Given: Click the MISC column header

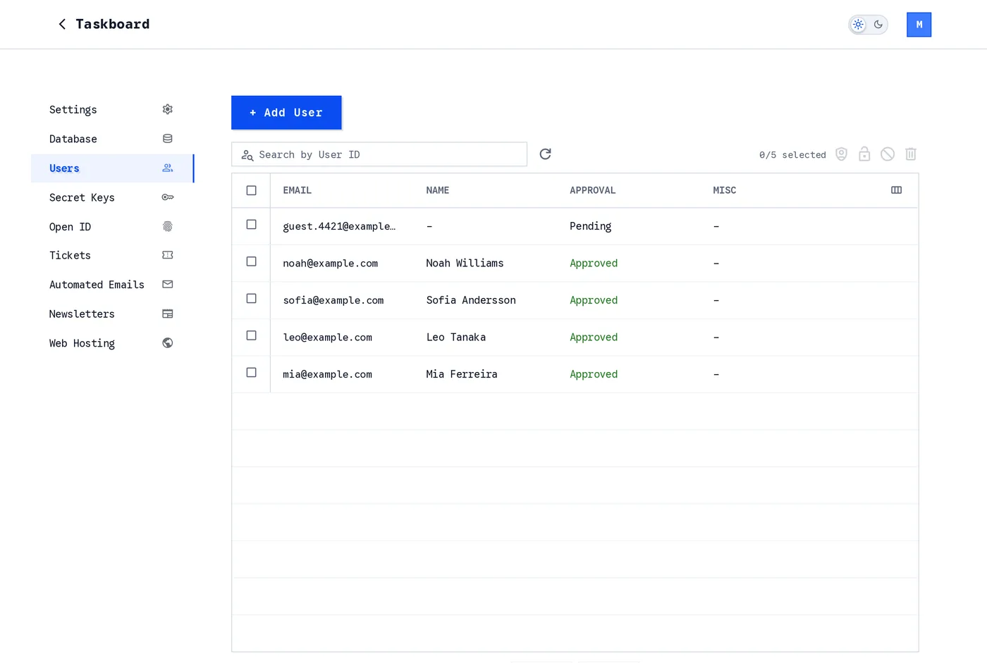Looking at the screenshot, I should click(x=725, y=190).
